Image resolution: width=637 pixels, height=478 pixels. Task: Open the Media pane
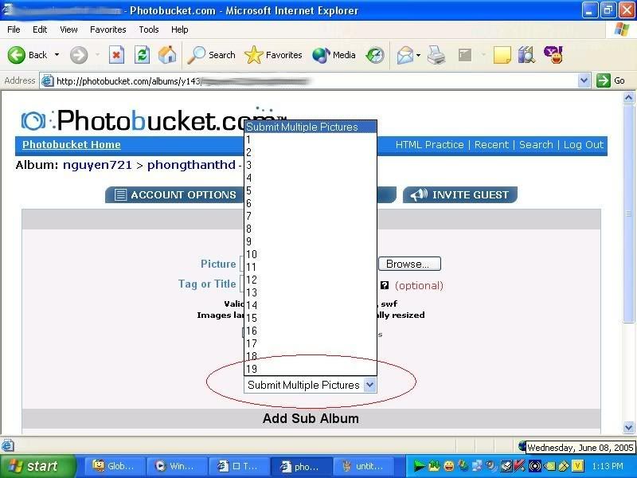tap(334, 55)
